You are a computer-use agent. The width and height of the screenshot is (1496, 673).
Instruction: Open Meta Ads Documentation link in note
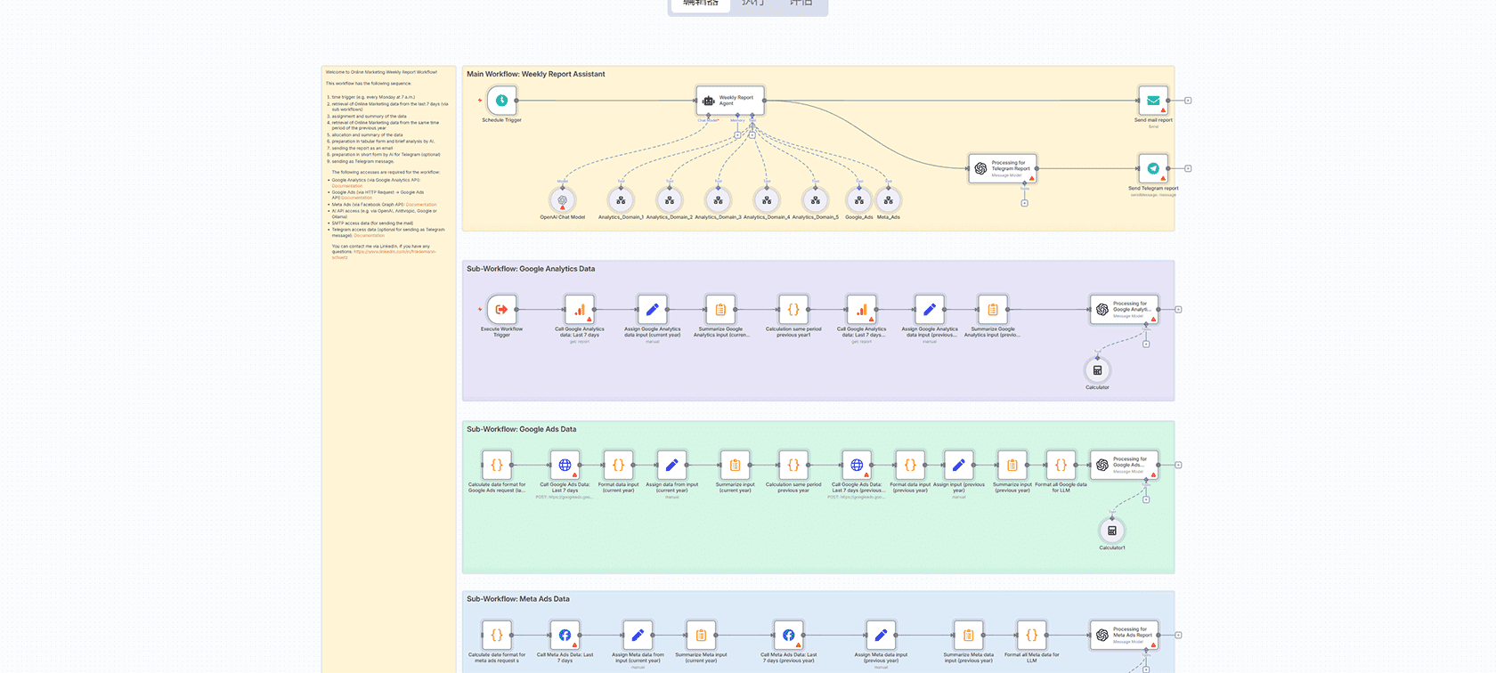click(x=421, y=205)
